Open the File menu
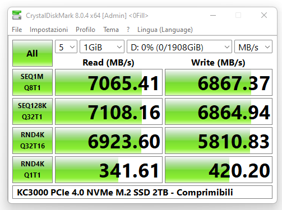The height and width of the screenshot is (210, 282). 17,30
